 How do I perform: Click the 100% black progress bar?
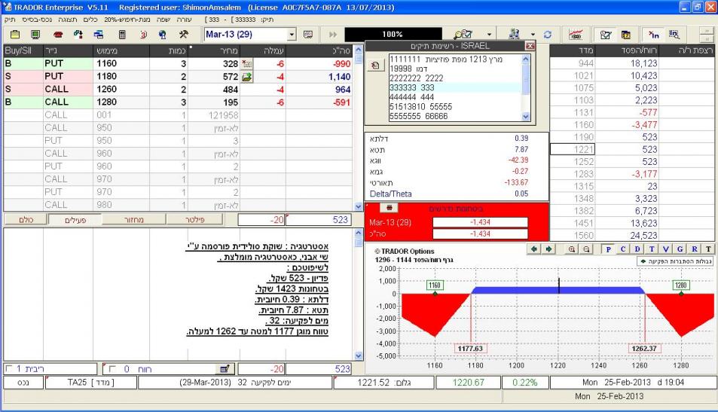[392, 35]
